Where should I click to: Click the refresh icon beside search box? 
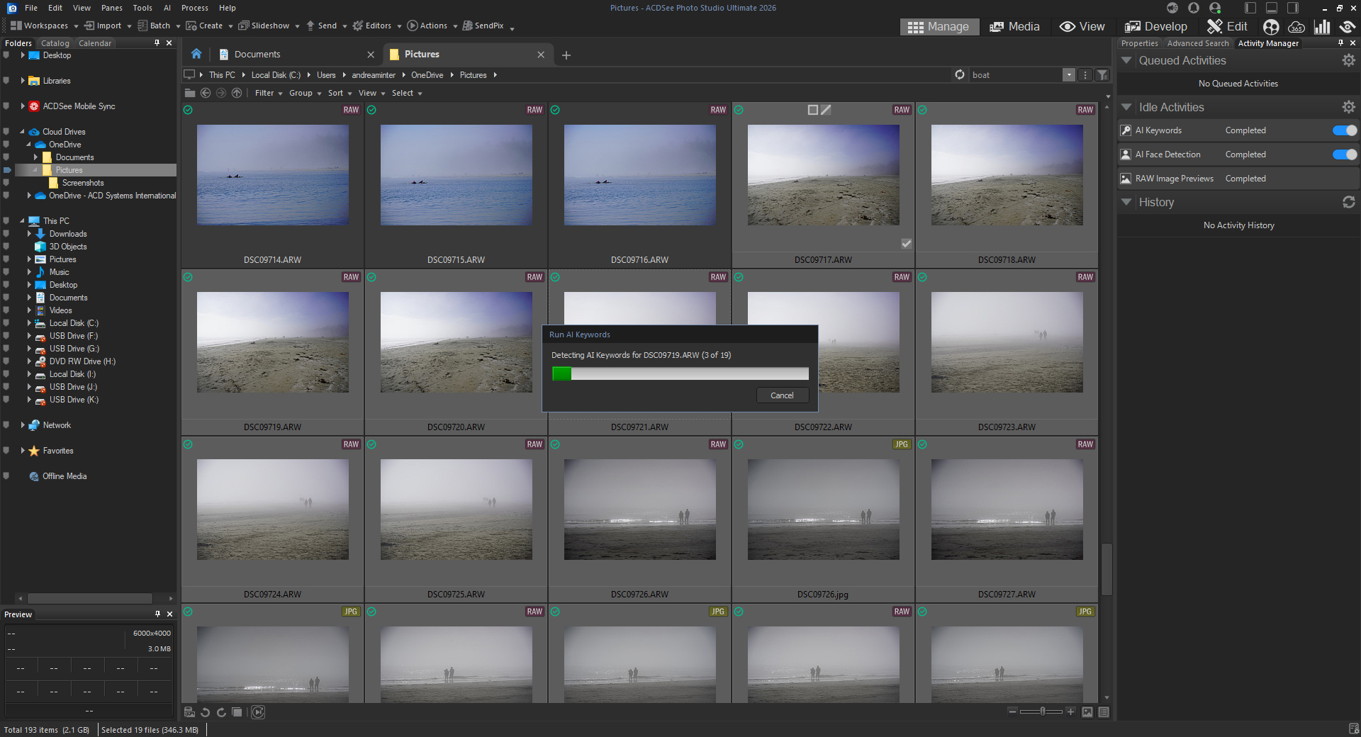point(960,75)
